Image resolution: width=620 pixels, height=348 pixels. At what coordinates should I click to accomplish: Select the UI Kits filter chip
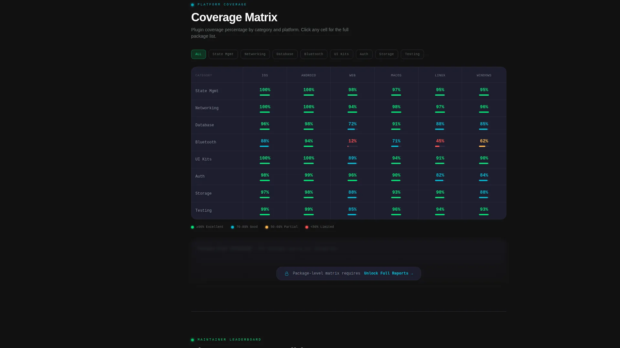pos(341,54)
